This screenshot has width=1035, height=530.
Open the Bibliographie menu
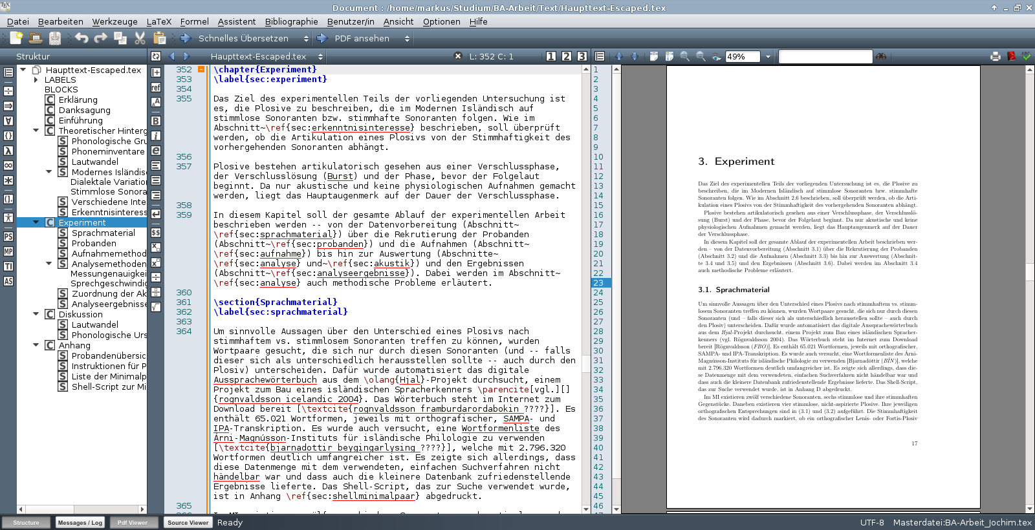pyautogui.click(x=291, y=21)
